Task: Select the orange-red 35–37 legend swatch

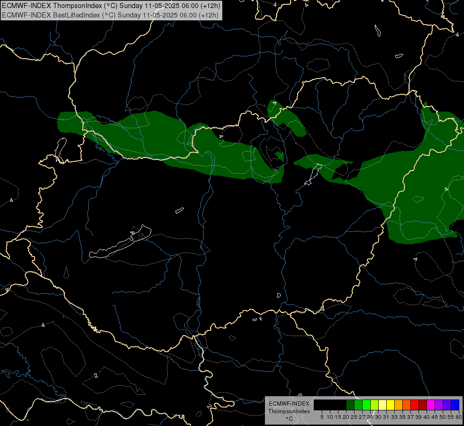Action: pyautogui.click(x=407, y=405)
